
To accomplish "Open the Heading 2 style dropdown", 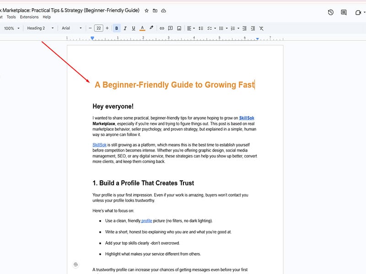I will point(40,28).
